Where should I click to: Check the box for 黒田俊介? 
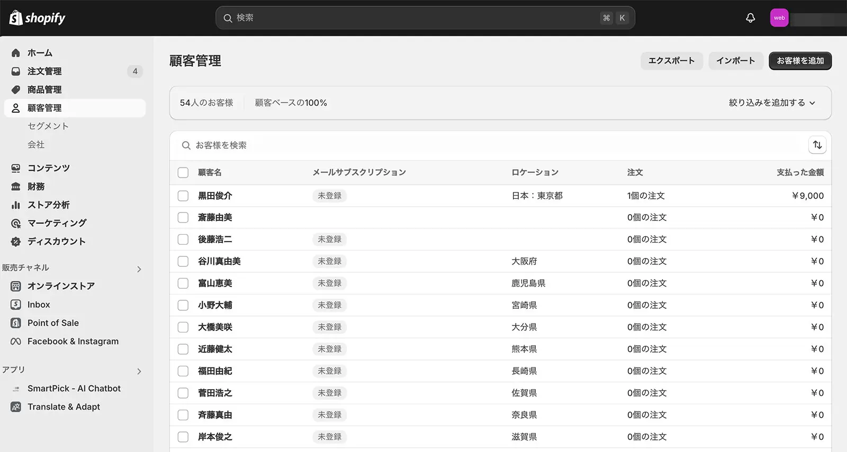coord(183,196)
